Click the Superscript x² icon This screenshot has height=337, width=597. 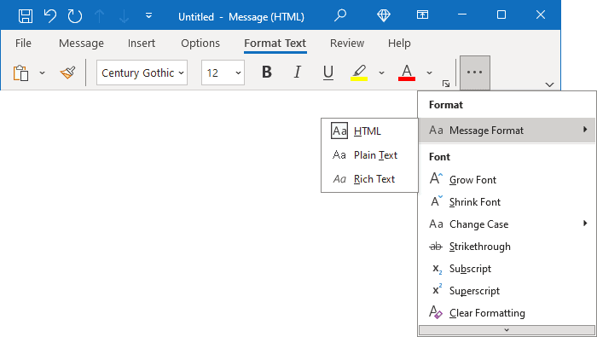(x=437, y=290)
